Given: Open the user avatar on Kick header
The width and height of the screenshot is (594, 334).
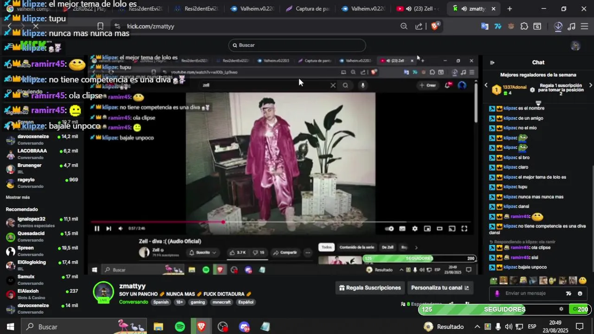Looking at the screenshot, I should (x=575, y=45).
